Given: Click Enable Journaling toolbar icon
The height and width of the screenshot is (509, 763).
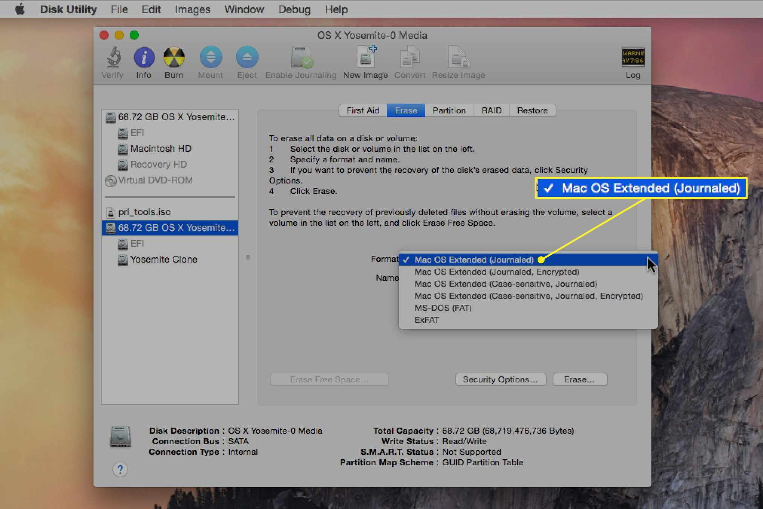Looking at the screenshot, I should pos(301,57).
